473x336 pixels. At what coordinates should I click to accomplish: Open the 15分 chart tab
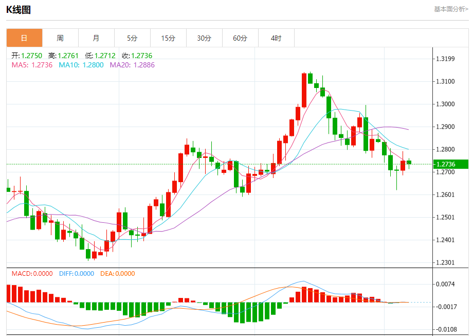[x=168, y=38]
